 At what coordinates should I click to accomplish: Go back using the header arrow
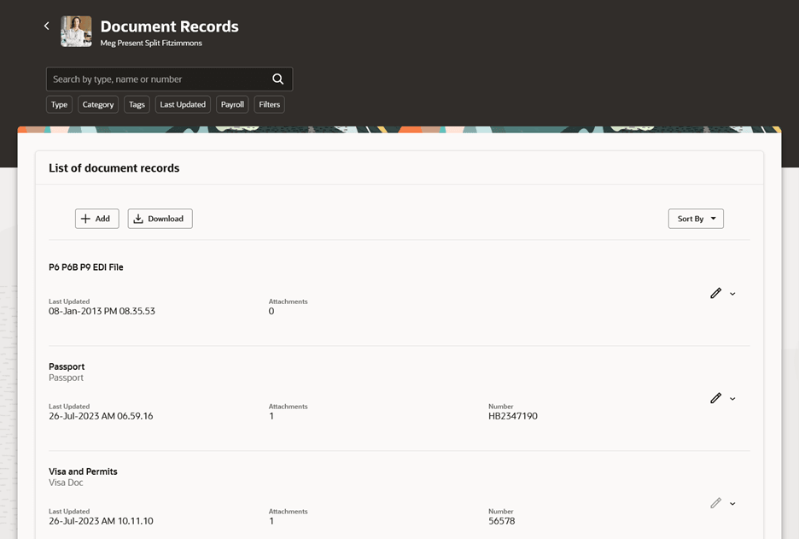[x=46, y=26]
